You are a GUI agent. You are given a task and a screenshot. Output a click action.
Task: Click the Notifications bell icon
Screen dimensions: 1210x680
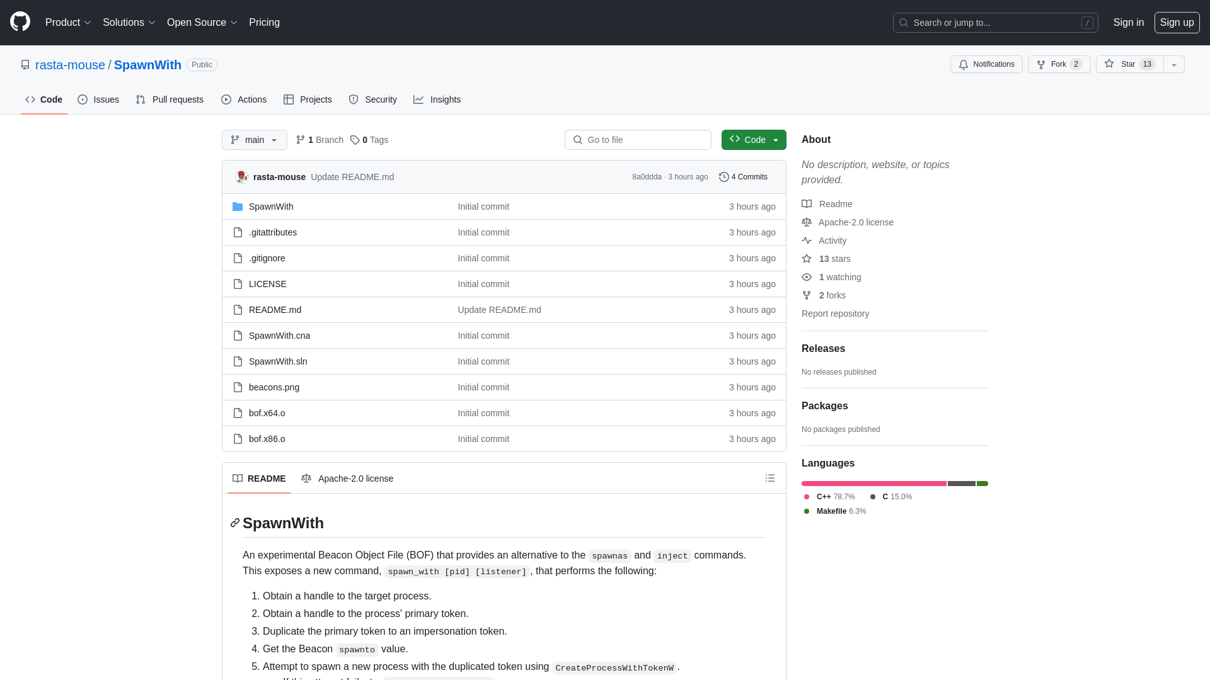point(964,64)
